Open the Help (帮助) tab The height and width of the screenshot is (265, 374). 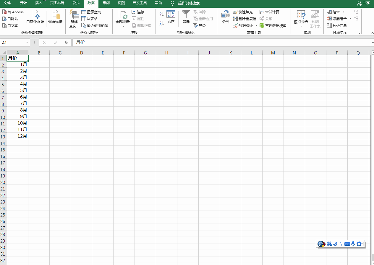coord(158,3)
